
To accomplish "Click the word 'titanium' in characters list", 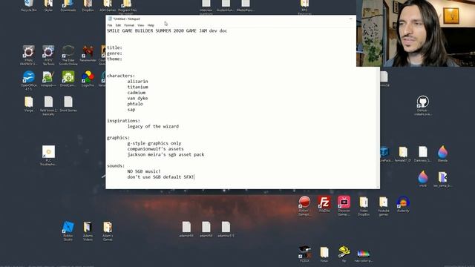I will (x=137, y=87).
